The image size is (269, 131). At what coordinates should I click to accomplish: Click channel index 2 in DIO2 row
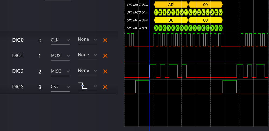point(40,72)
